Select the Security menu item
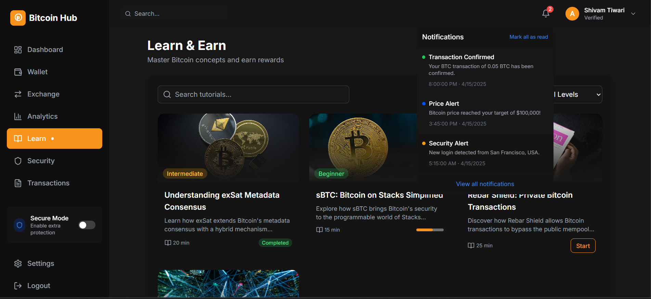651x299 pixels. [x=55, y=161]
